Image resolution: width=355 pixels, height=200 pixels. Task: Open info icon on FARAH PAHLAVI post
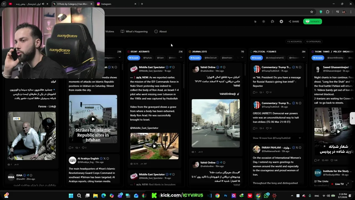click(300, 147)
